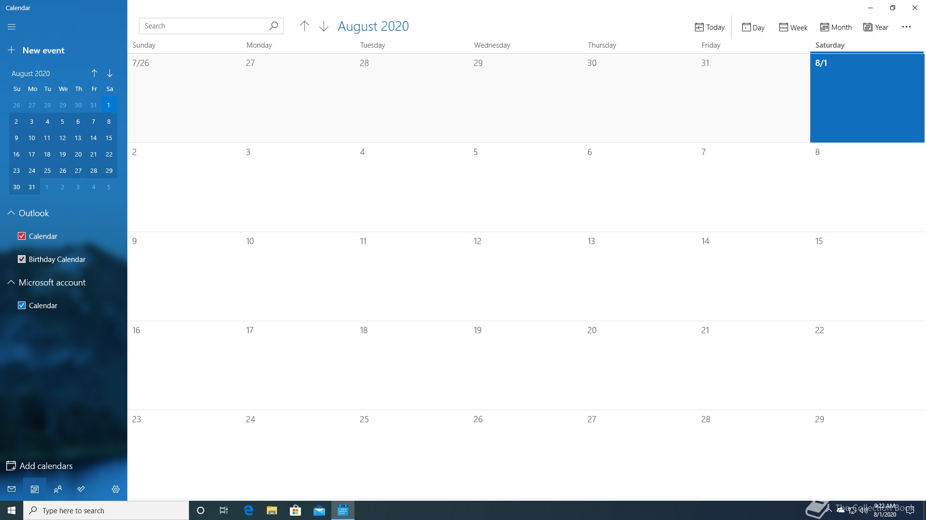Go to next month with the main down arrow
The image size is (926, 520).
[324, 26]
